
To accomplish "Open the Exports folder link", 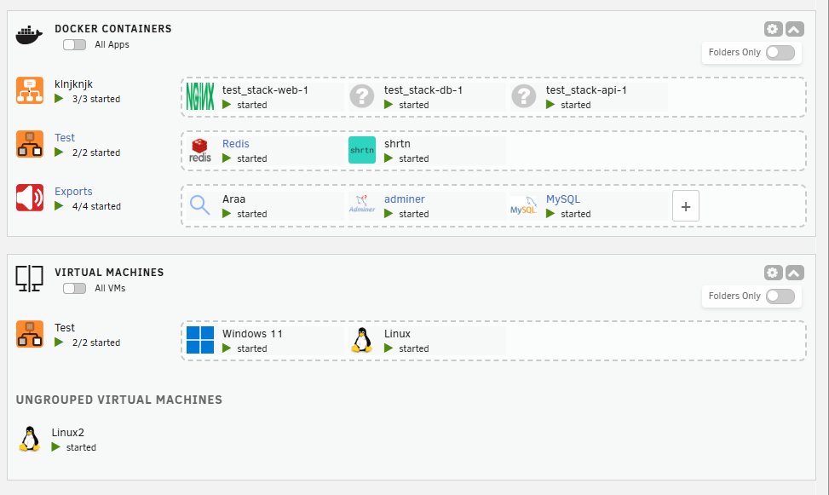I will coord(73,192).
